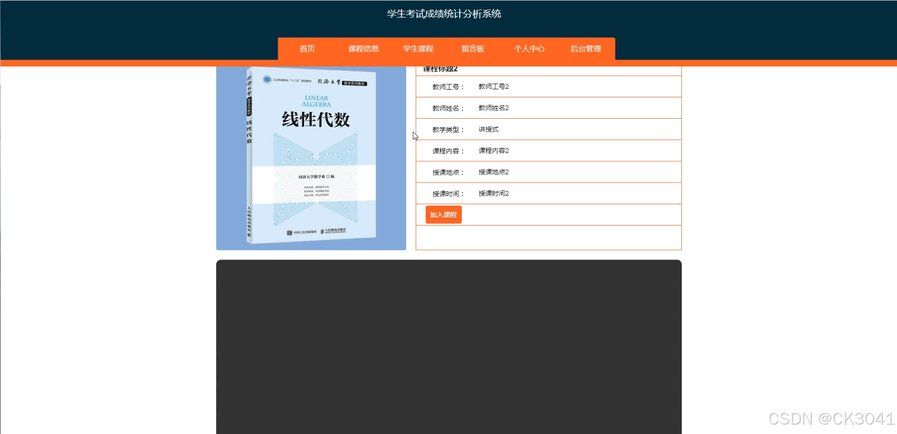Open the 首页 navigation tab
This screenshot has width=897, height=434.
tap(307, 49)
